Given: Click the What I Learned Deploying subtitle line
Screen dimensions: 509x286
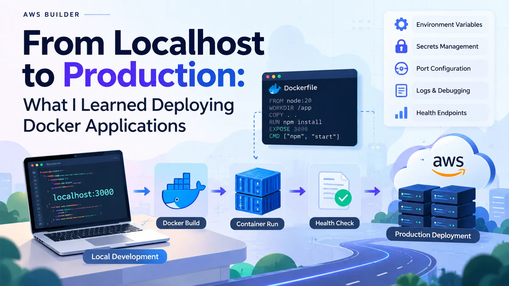Looking at the screenshot, I should [x=129, y=105].
